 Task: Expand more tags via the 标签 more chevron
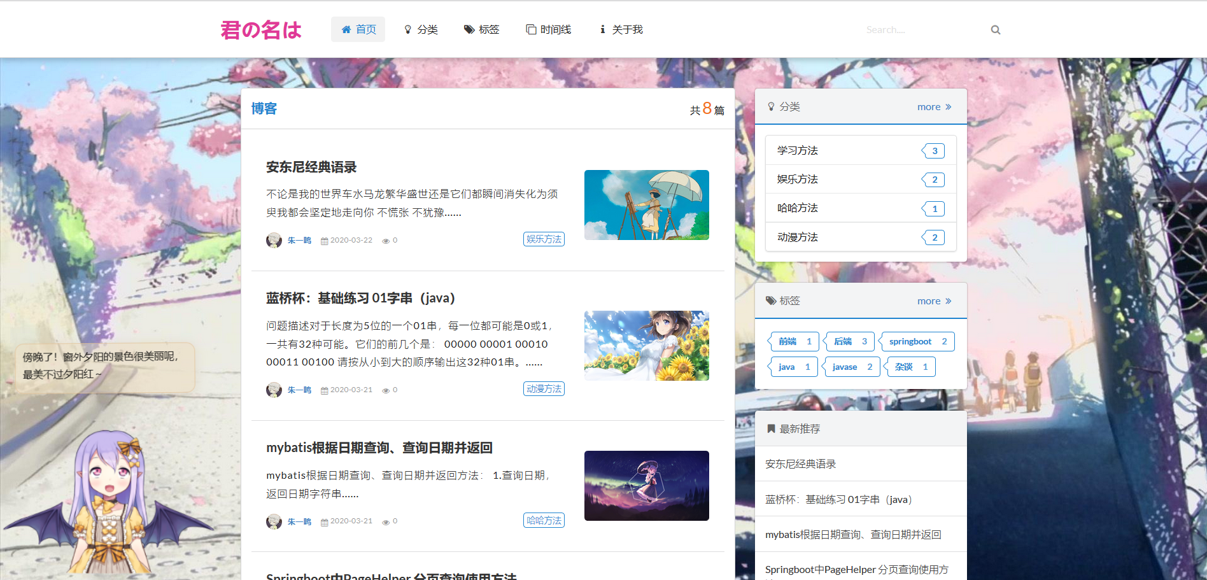(934, 301)
